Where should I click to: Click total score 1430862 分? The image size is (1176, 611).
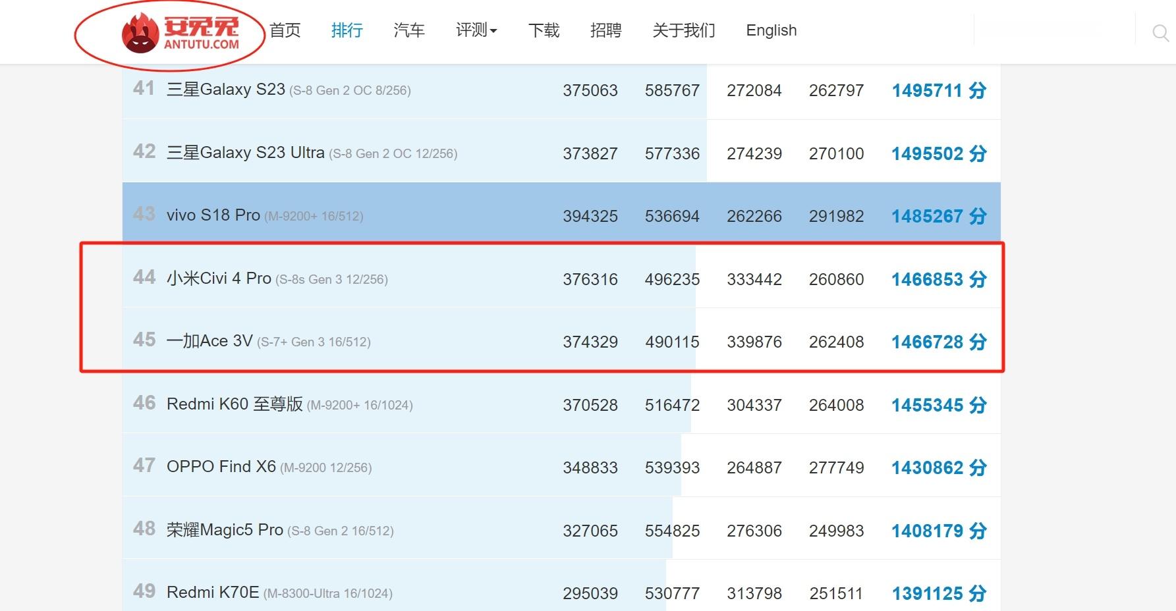[939, 467]
